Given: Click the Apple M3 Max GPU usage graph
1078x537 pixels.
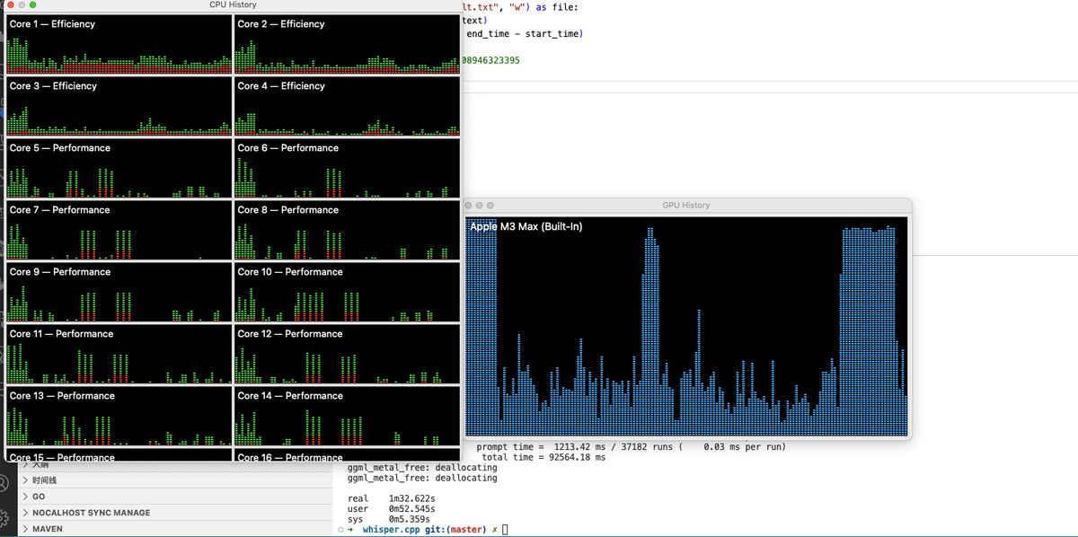Looking at the screenshot, I should [x=686, y=326].
